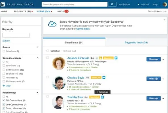The image size is (168, 113).
Task: Collapse the Relationship filter section
Action: click(x=38, y=92)
